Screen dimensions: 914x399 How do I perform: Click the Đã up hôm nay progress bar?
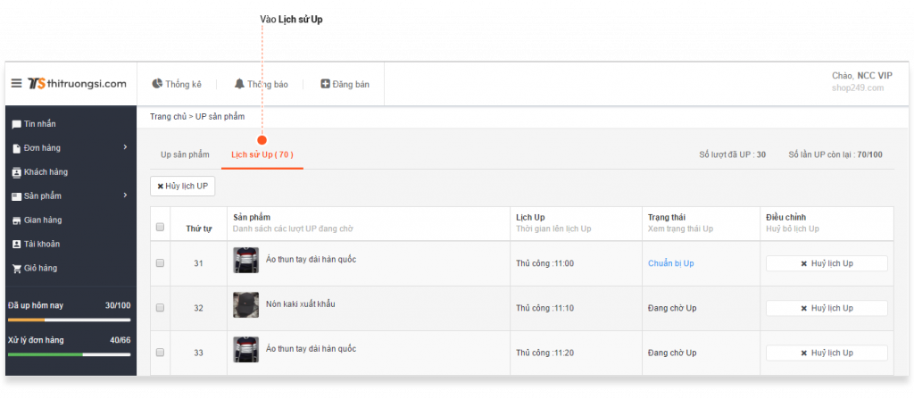(70, 320)
